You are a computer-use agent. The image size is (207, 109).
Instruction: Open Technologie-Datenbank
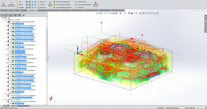click(x=83, y=5)
